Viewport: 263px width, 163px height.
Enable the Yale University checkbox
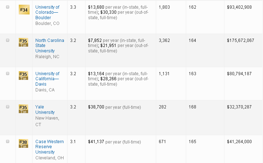(x=8, y=107)
